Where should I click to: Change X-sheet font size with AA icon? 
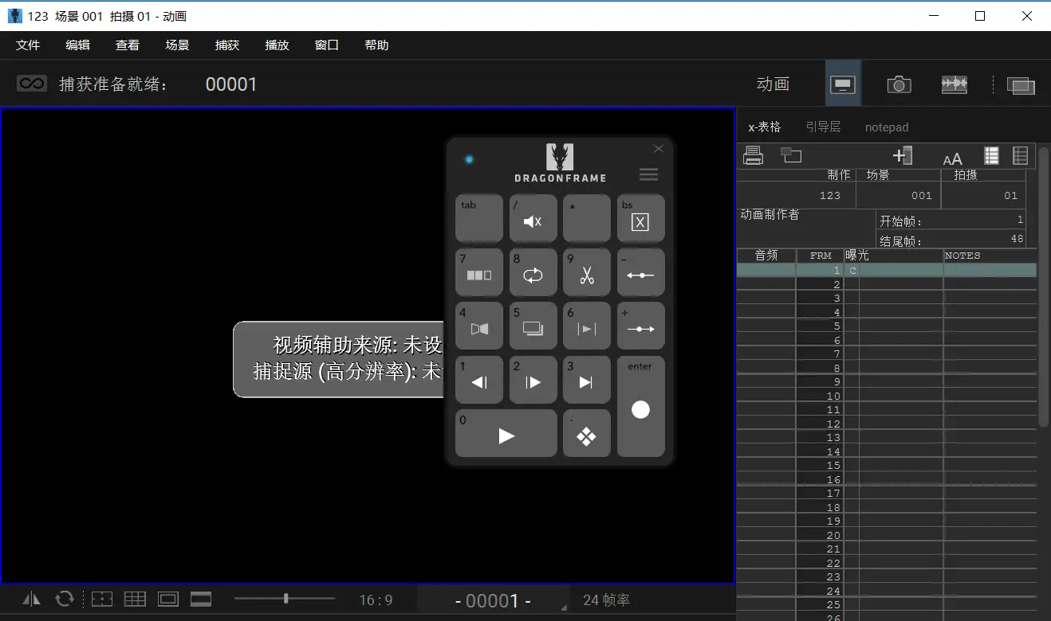pyautogui.click(x=952, y=158)
